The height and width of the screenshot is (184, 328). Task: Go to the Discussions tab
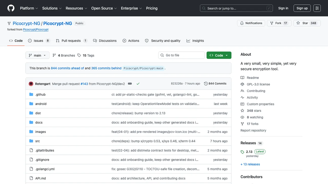pos(105,41)
